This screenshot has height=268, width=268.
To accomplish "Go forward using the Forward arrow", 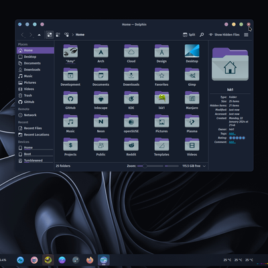I will [x=31, y=35].
